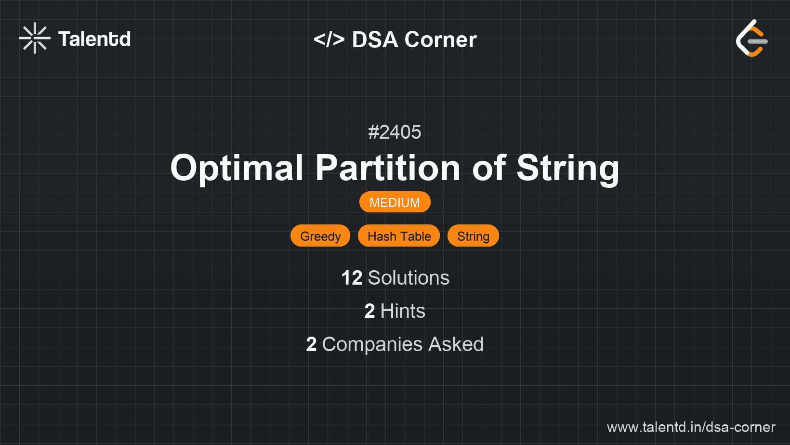
Task: Click the bold number 12 before Solutions
Action: 352,278
